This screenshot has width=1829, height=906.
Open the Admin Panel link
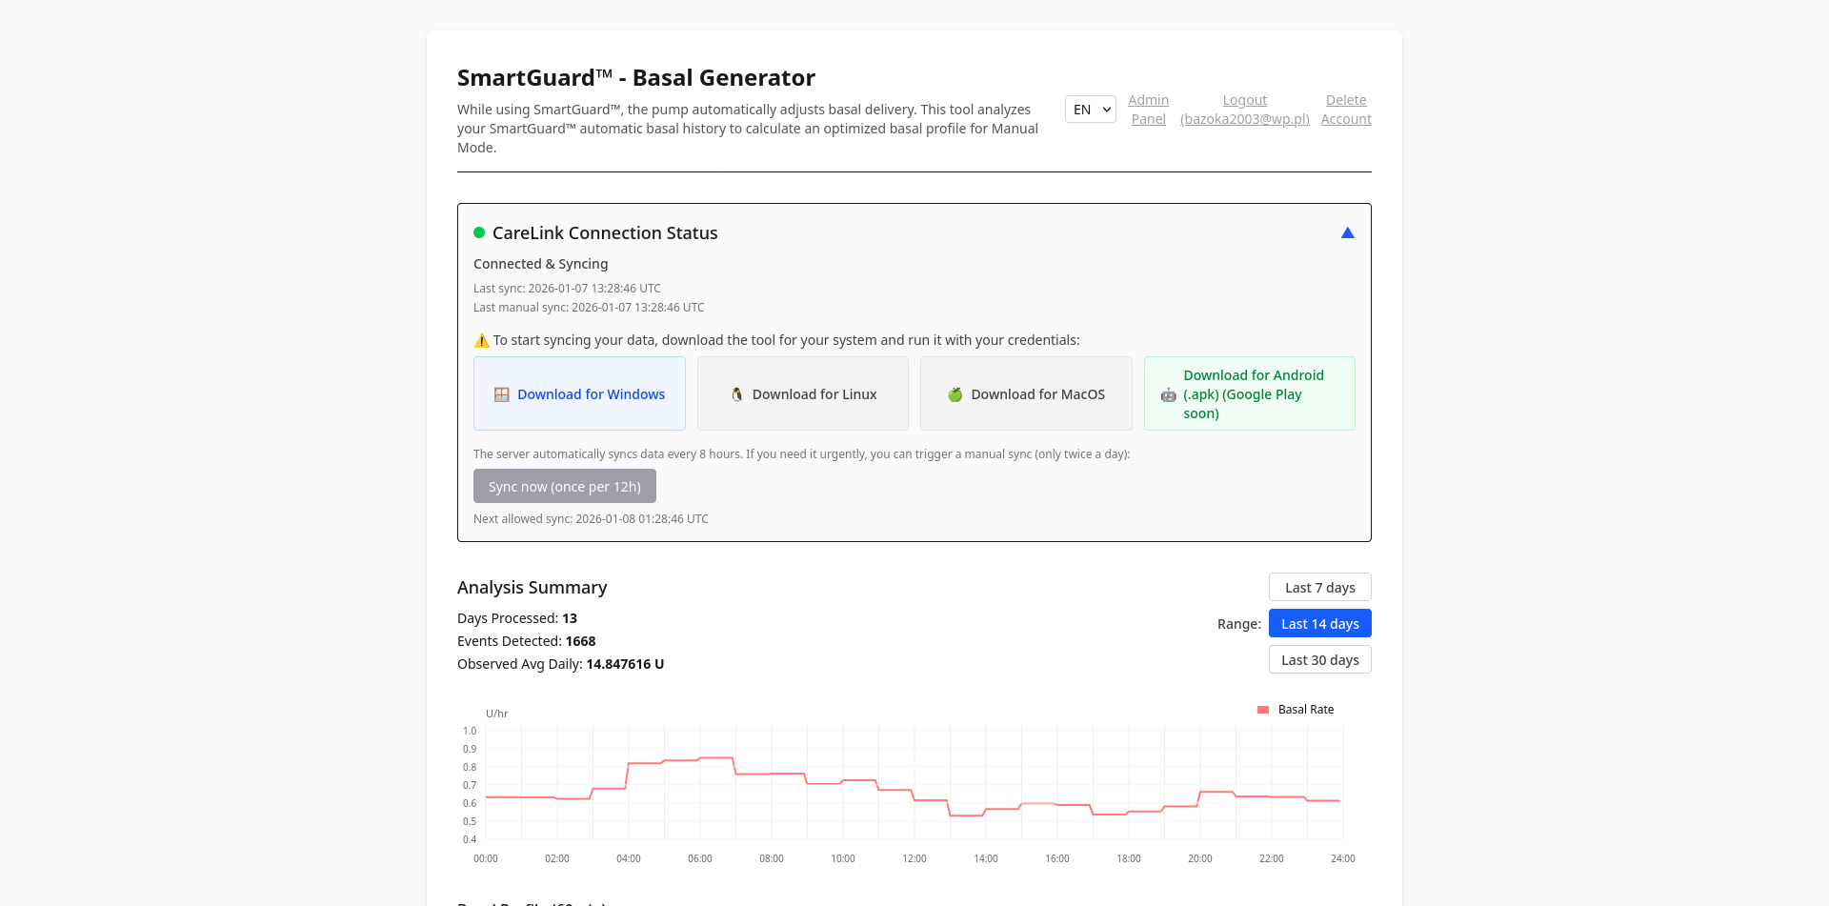tap(1148, 110)
